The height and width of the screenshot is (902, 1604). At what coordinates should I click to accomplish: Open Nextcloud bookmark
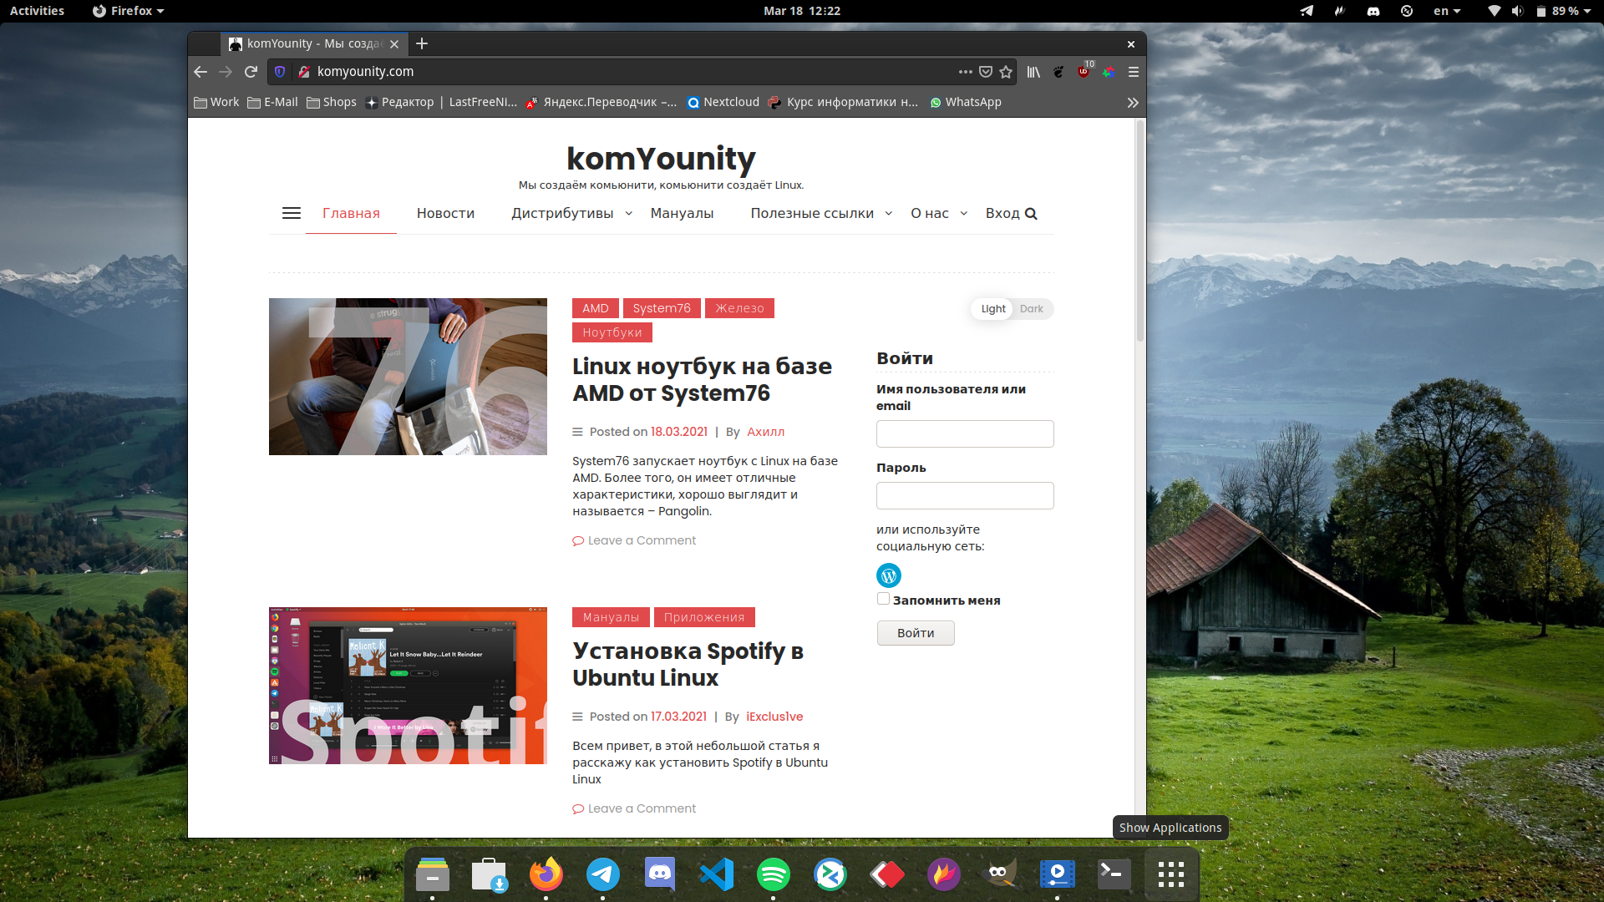[723, 102]
